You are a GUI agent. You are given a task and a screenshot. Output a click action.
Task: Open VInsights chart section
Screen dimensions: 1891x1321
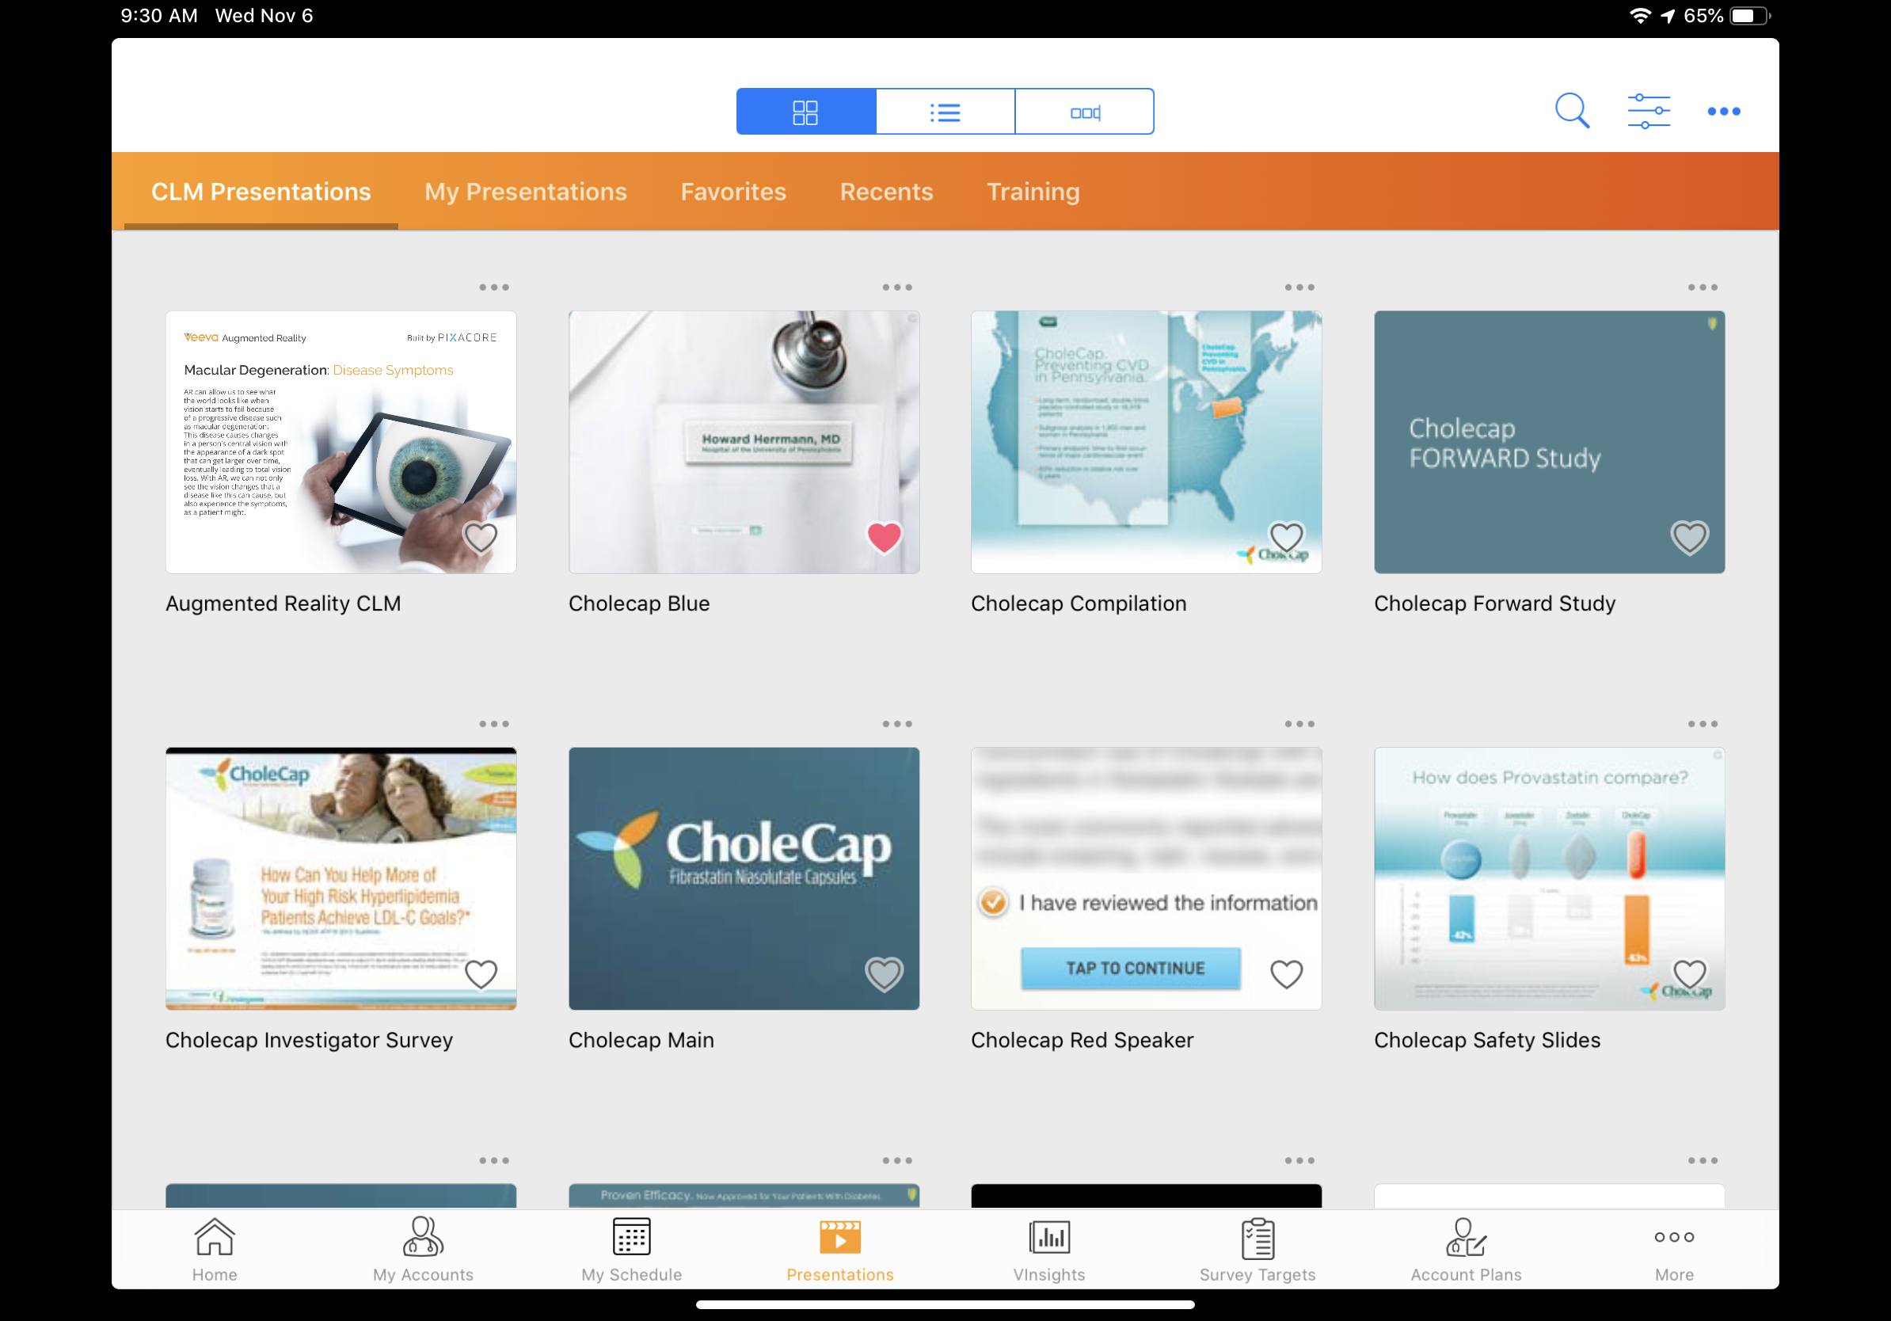pos(1048,1250)
